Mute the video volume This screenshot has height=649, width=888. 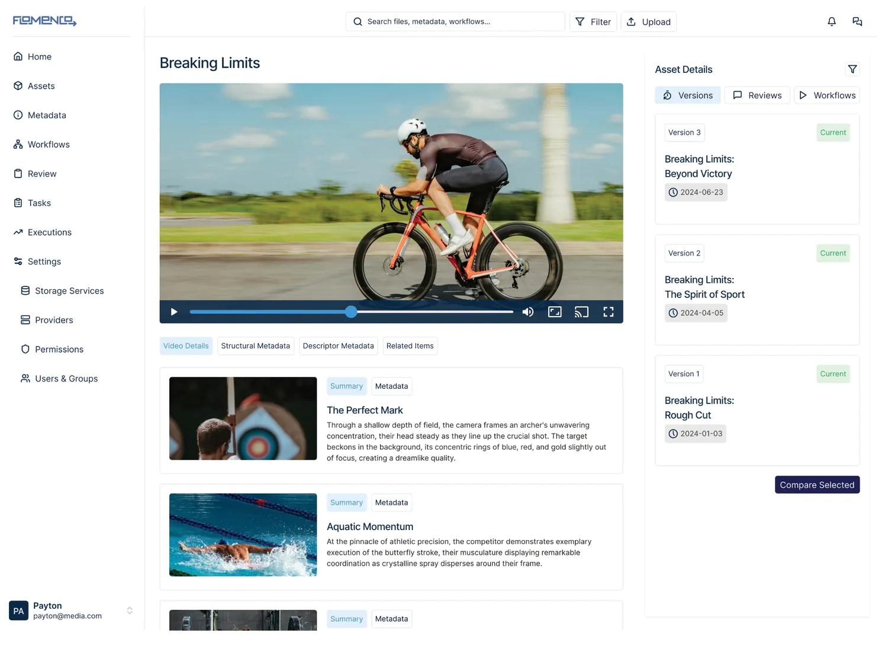528,312
